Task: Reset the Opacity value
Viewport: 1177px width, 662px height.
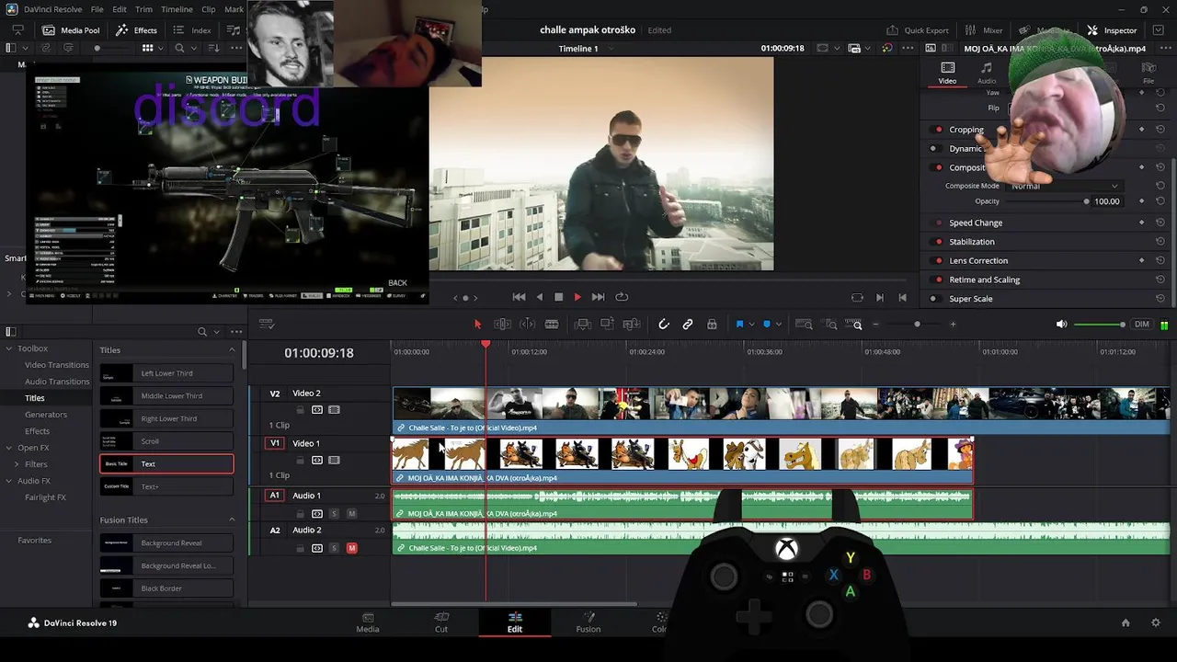Action: click(x=1160, y=201)
